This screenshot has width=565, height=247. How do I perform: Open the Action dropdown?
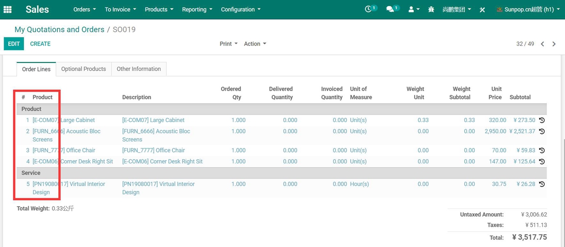255,44
